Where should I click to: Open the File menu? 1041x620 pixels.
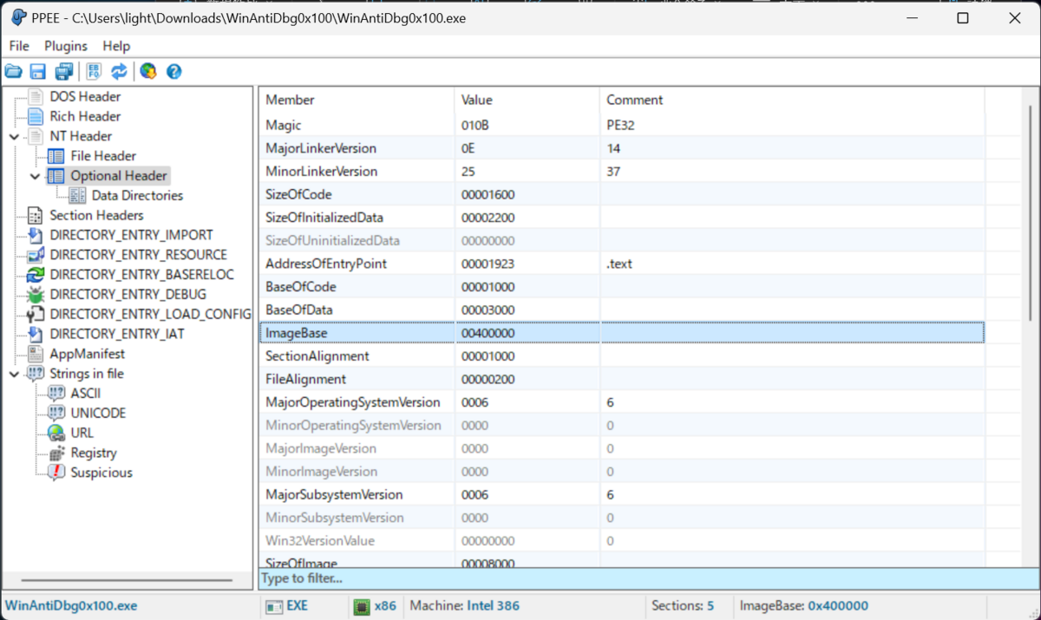(18, 46)
